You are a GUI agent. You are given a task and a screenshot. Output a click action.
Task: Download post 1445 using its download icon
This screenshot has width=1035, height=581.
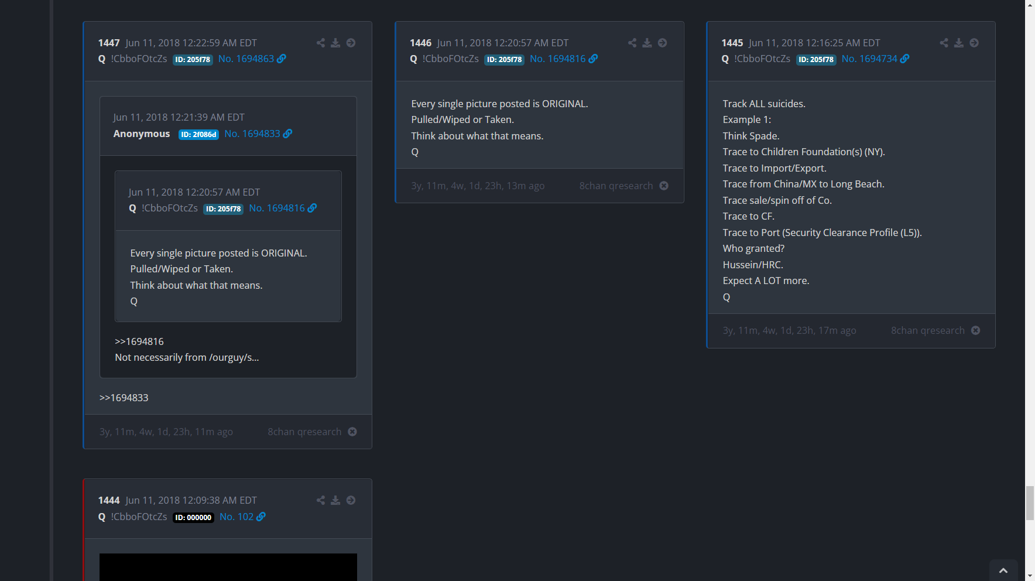[958, 43]
